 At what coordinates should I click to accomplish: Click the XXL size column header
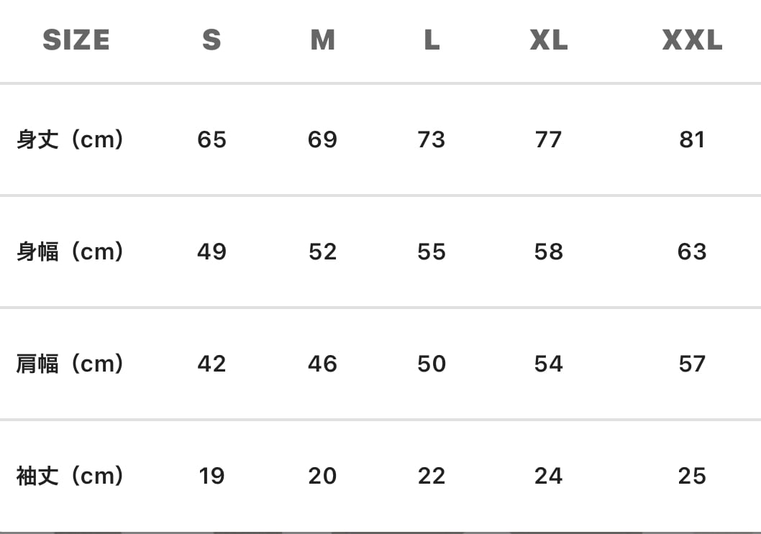click(x=692, y=40)
